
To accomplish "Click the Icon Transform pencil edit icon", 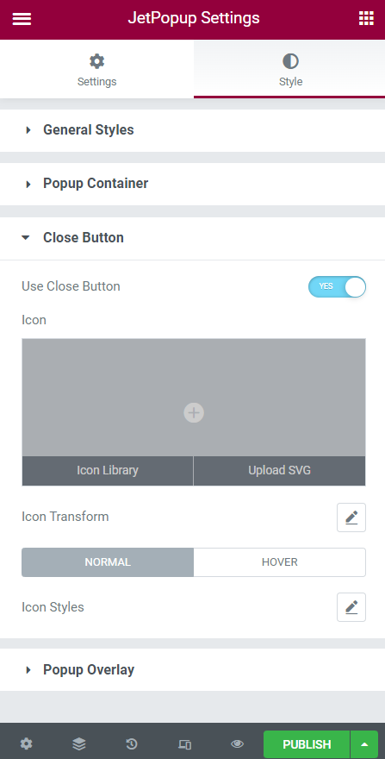I will [x=351, y=517].
